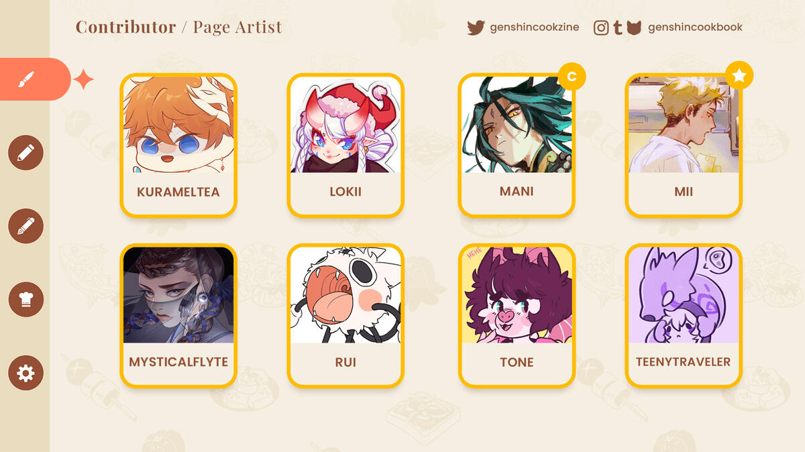Select the active paintbrush sidebar tab

tap(34, 79)
